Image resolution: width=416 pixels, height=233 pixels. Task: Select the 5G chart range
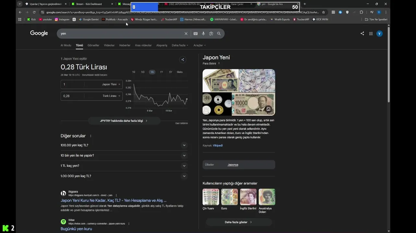(143, 72)
